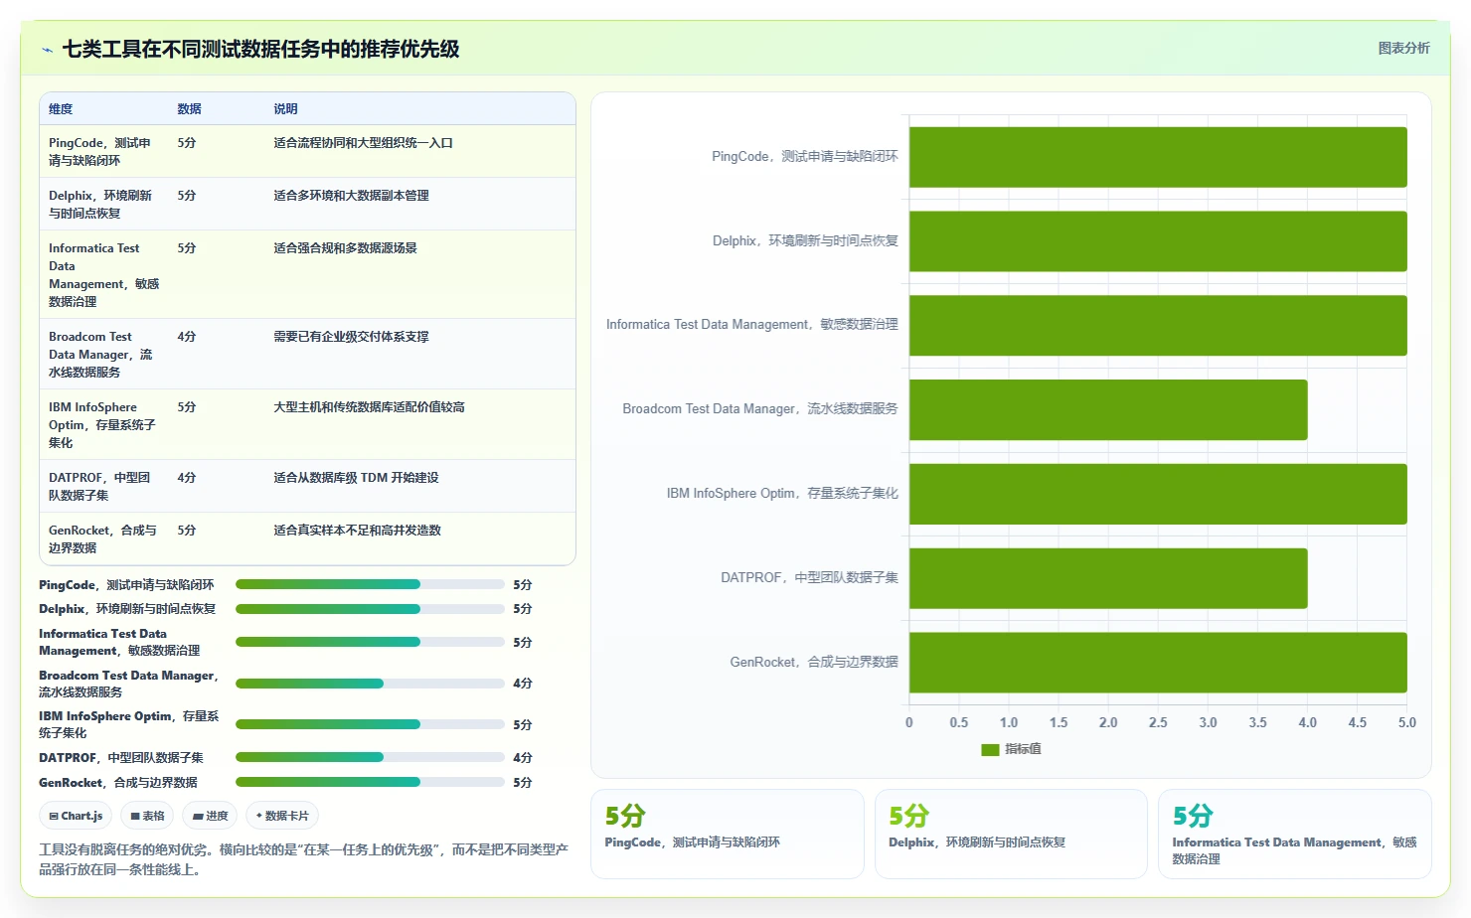
Task: Click table cell 大型主机和传统数据库适配价值较高
Action: pos(369,407)
